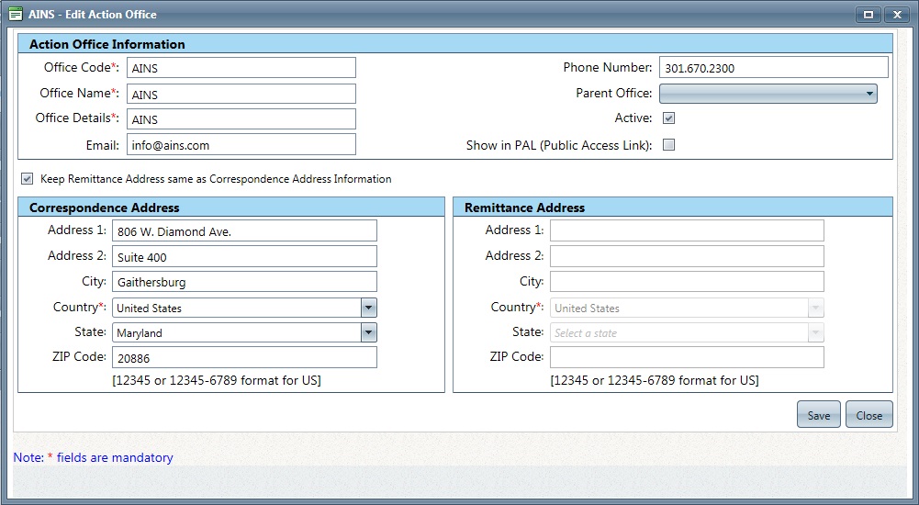
Task: Toggle the Active checkbox
Action: tap(668, 118)
